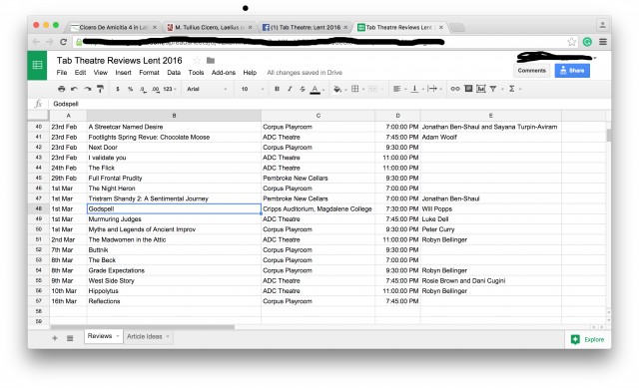The width and height of the screenshot is (639, 388).
Task: Click the Redo arrow icon
Action: tap(87, 89)
